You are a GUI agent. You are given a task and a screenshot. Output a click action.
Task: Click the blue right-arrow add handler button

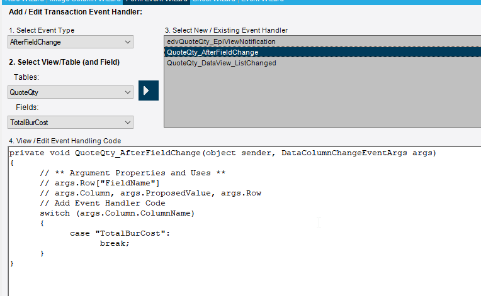pos(149,90)
